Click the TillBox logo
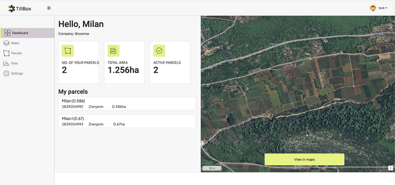The height and width of the screenshot is (185, 395). click(x=20, y=8)
